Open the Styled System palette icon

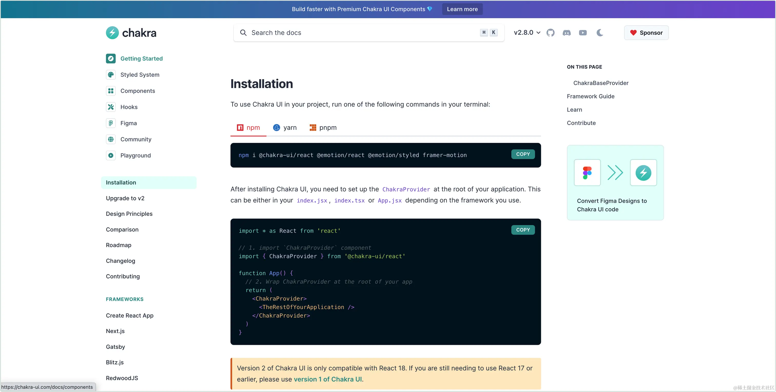click(111, 75)
